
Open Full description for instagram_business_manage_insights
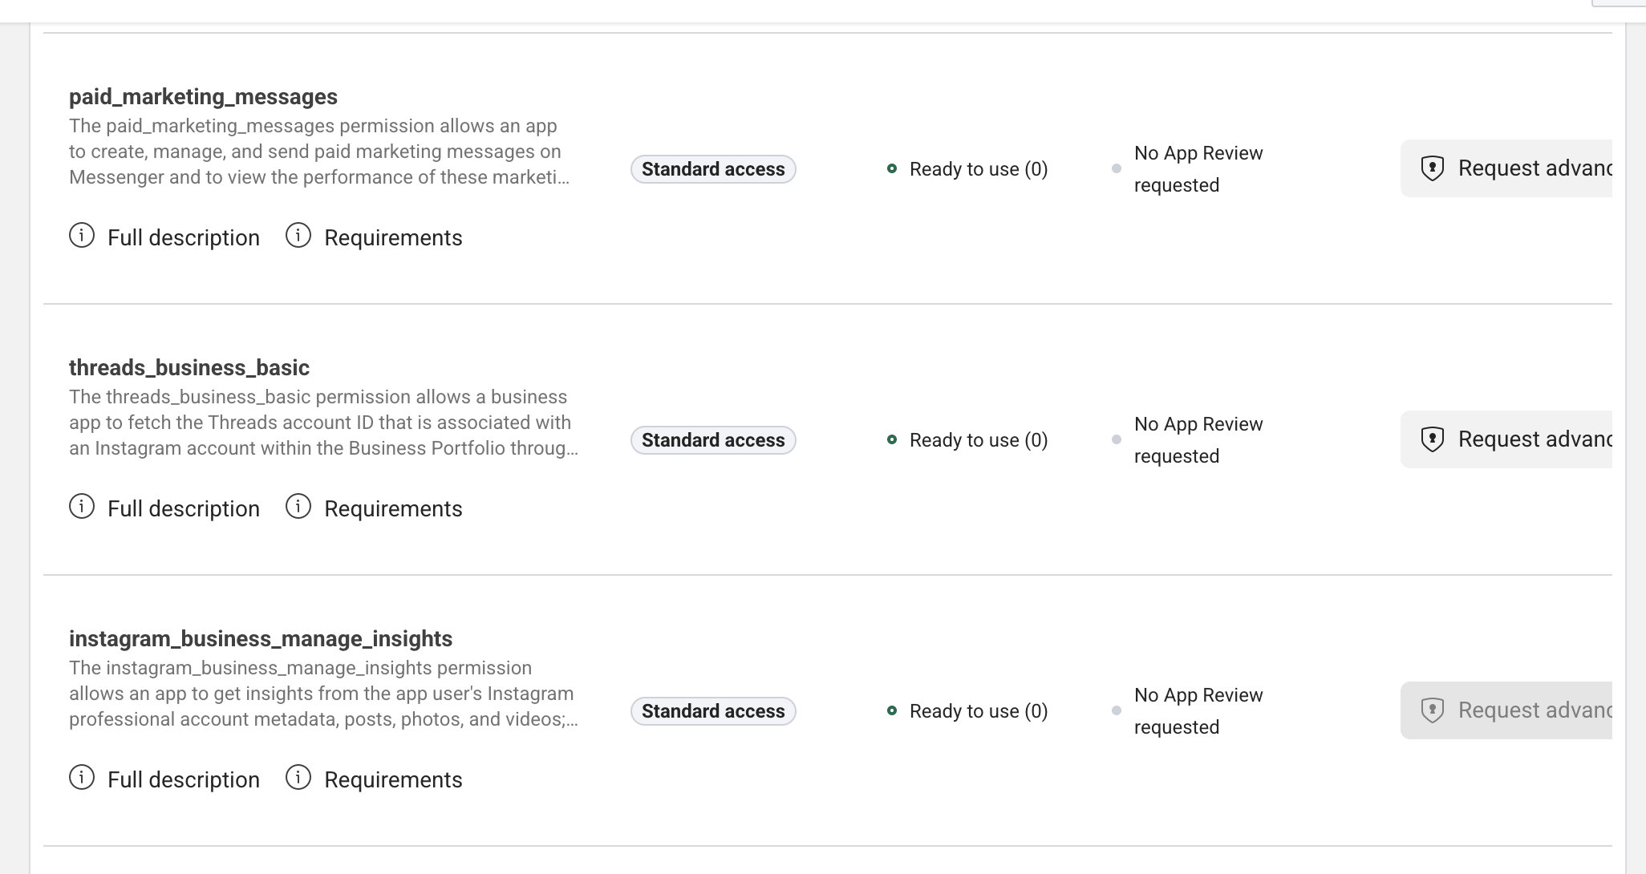pos(183,780)
